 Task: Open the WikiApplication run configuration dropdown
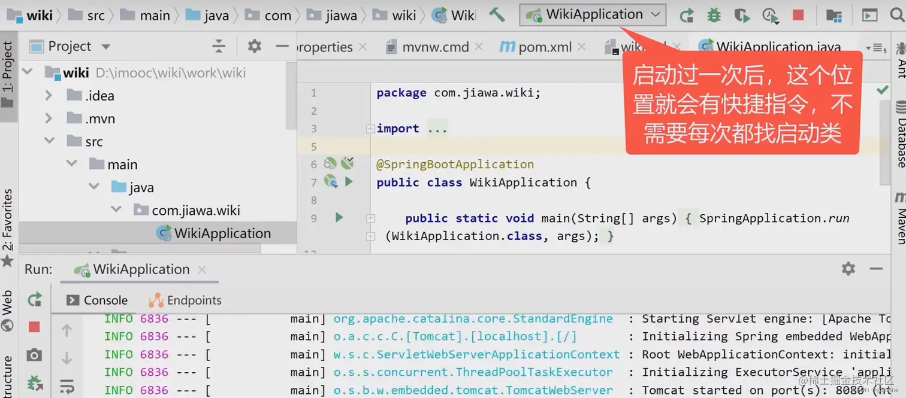click(593, 14)
